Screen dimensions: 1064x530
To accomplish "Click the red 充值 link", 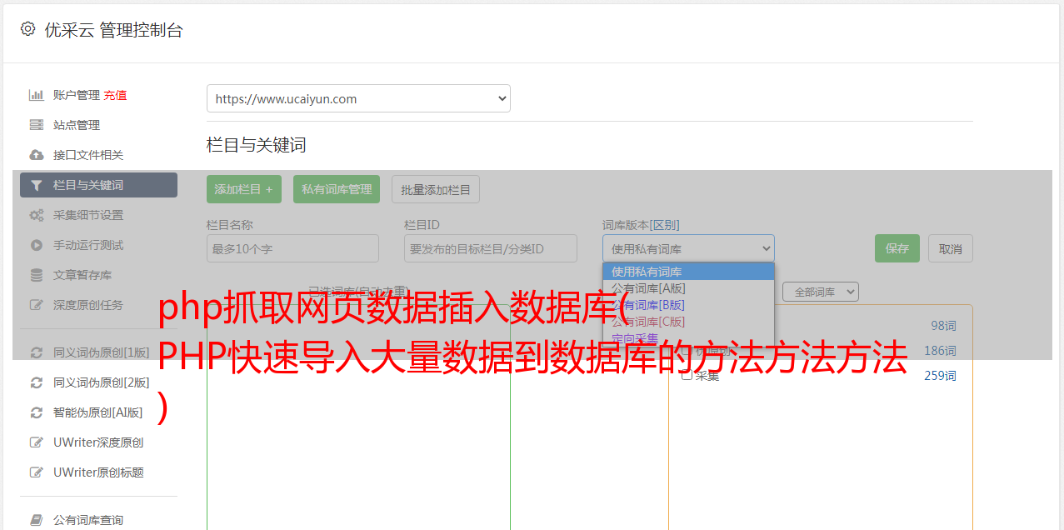I will tap(115, 95).
